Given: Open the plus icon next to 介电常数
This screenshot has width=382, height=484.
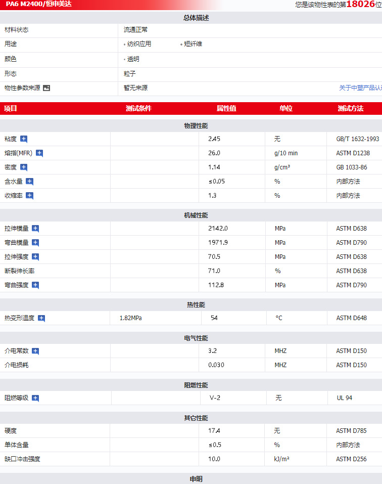Looking at the screenshot, I should (35, 351).
